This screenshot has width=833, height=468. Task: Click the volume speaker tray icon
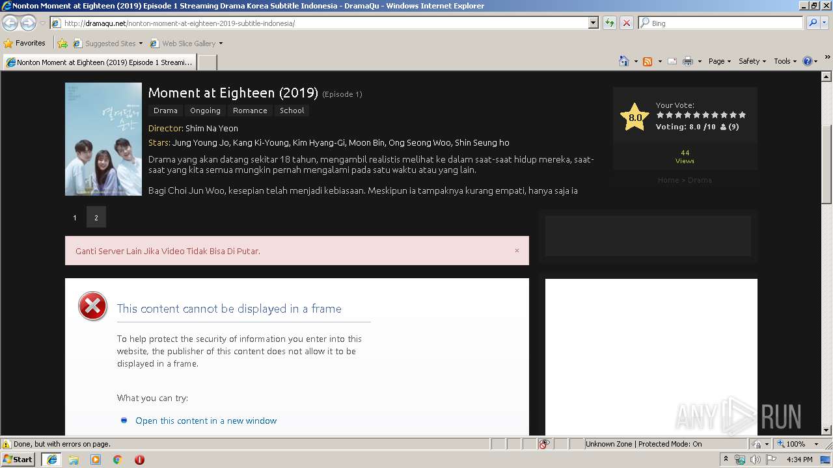tap(755, 460)
